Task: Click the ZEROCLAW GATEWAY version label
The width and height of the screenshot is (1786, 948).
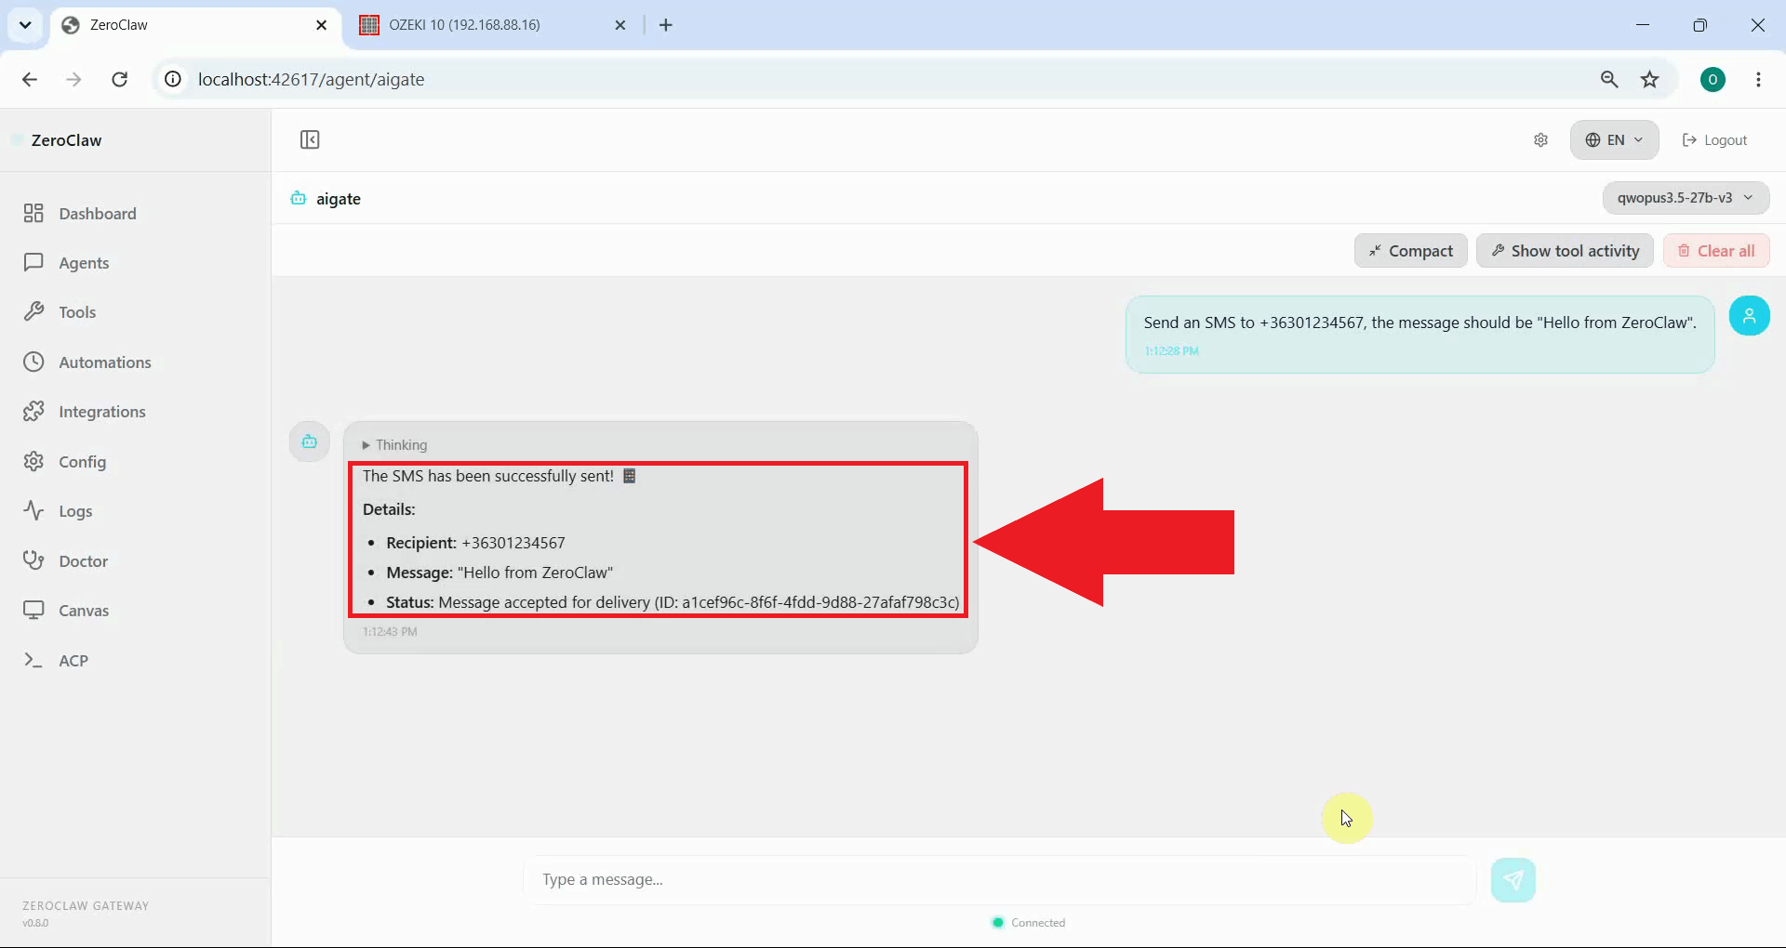Action: point(86,914)
